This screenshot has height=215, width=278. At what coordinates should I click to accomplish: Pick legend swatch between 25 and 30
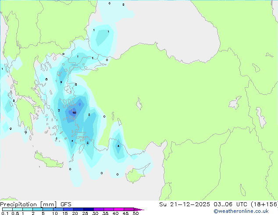(x=89, y=209)
